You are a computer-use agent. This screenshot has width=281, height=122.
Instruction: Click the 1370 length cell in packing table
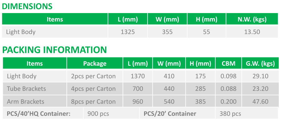tap(138, 76)
